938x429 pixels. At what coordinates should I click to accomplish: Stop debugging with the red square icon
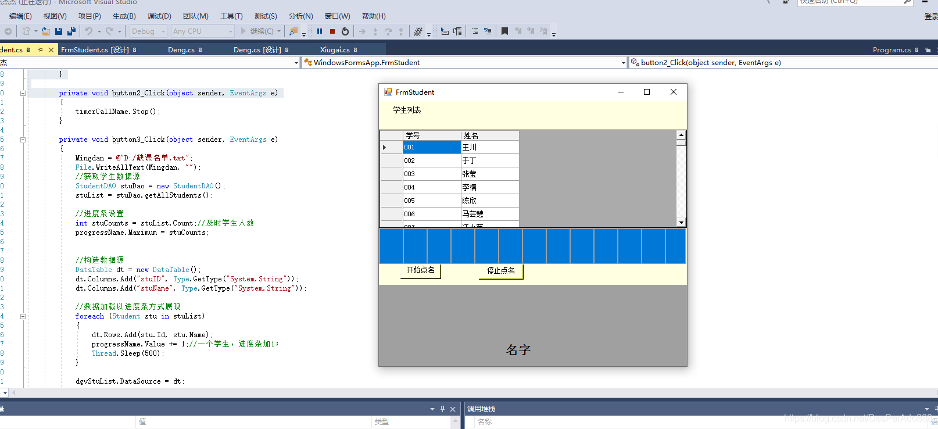332,31
